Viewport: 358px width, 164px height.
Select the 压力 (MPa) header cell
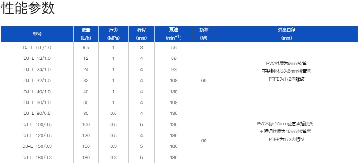click(113, 34)
